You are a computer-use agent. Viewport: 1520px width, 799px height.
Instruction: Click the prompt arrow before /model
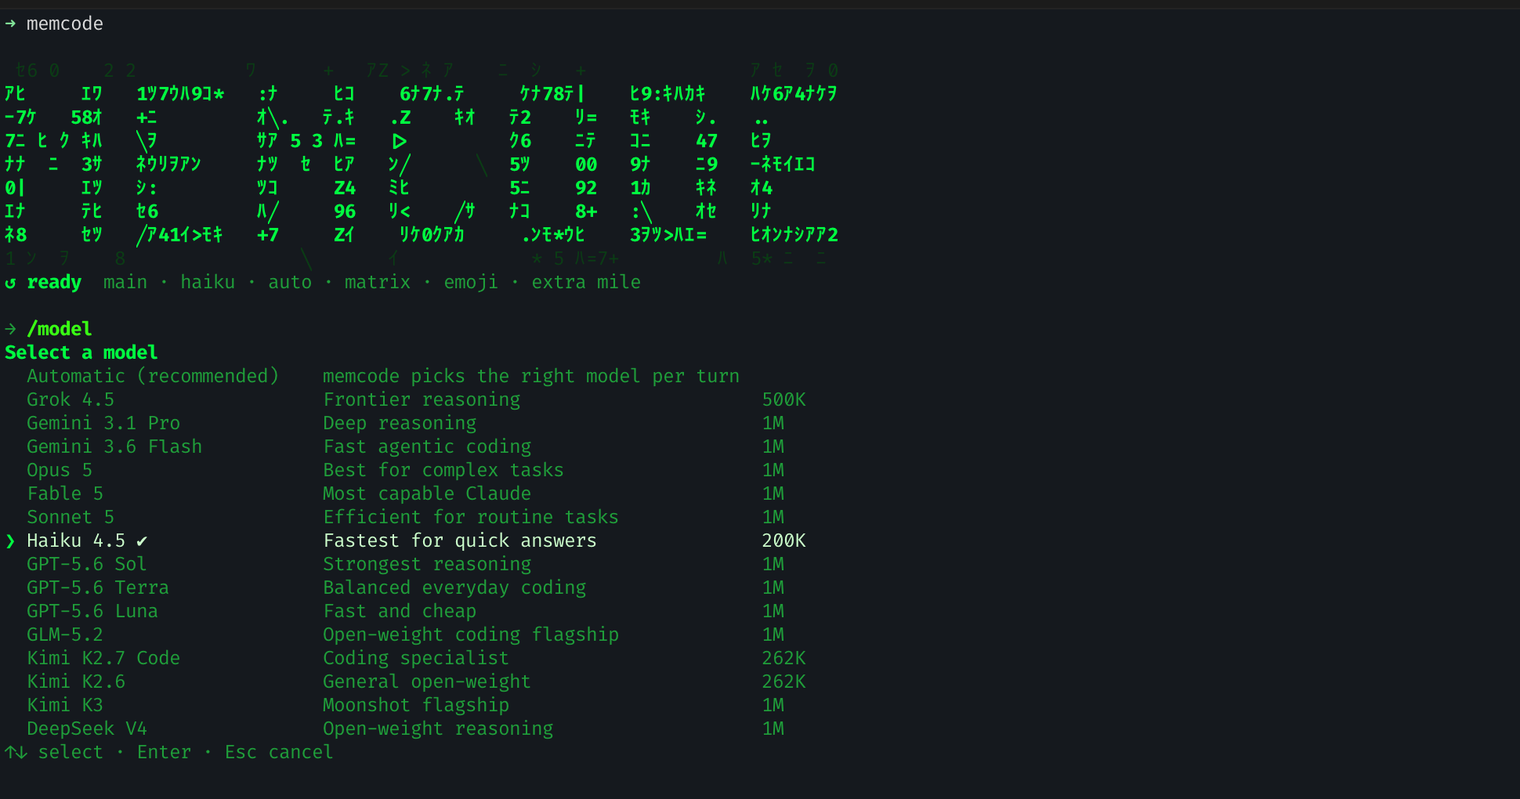click(10, 329)
